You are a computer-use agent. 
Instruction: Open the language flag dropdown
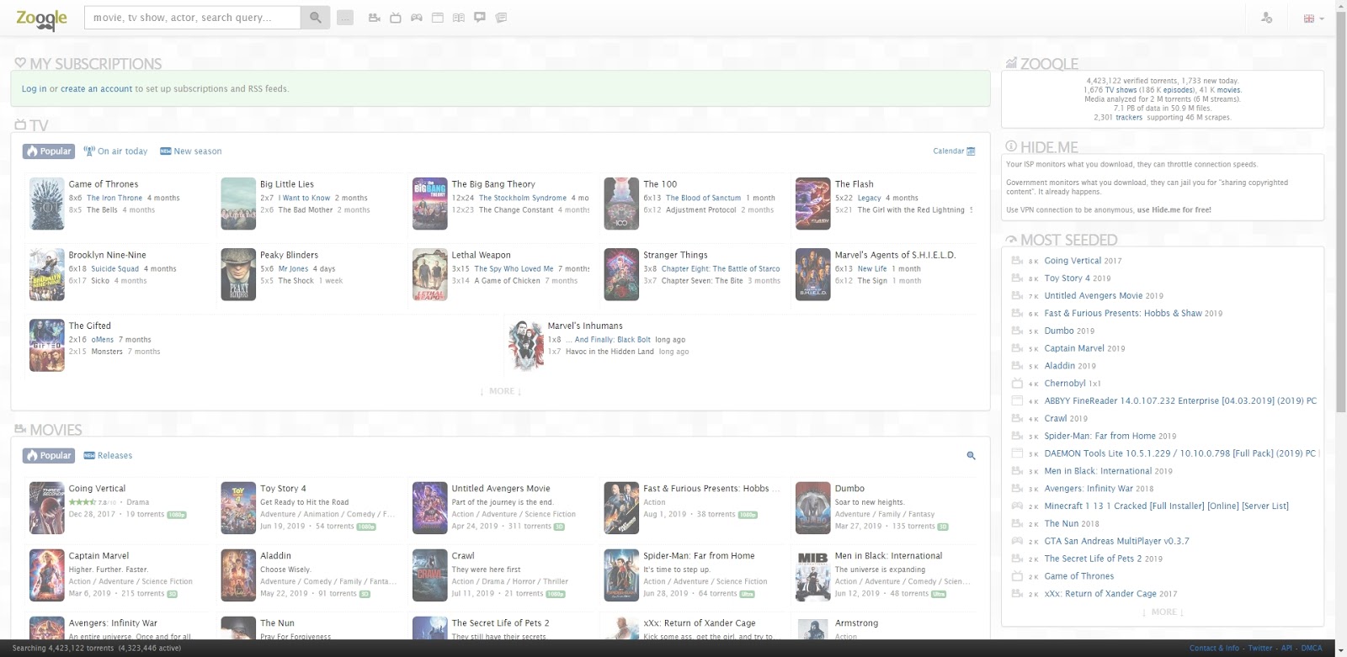[1313, 19]
